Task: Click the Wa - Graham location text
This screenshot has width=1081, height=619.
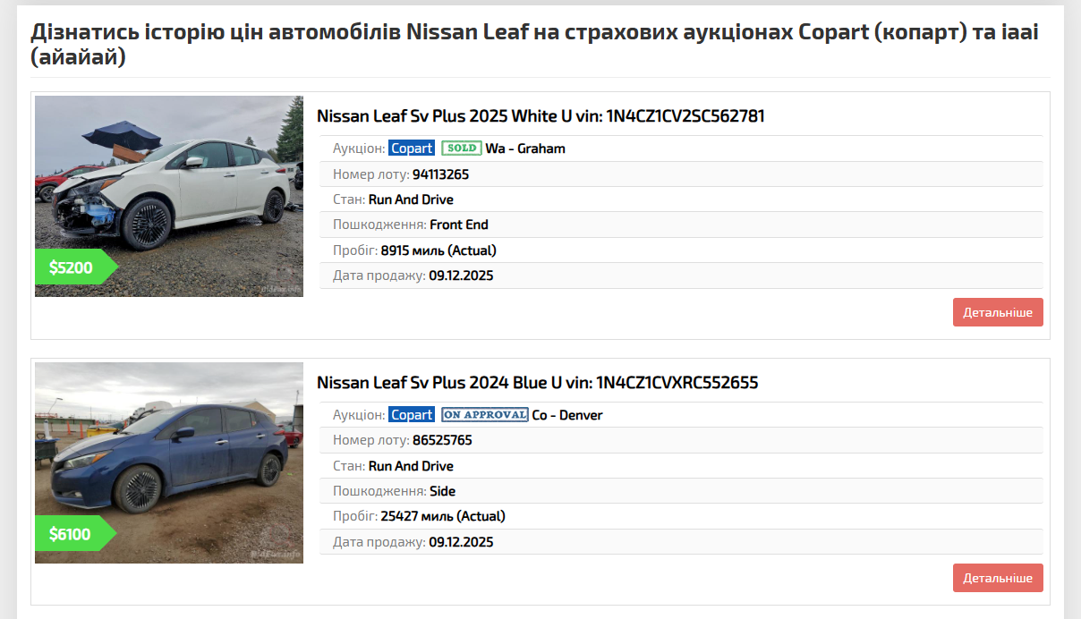Action: 525,148
